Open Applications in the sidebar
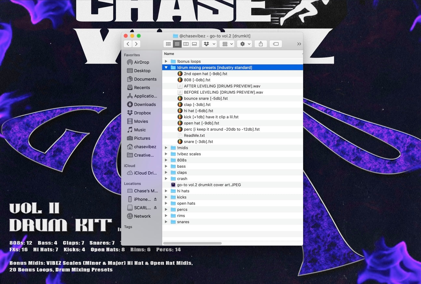The image size is (421, 284). (141, 96)
